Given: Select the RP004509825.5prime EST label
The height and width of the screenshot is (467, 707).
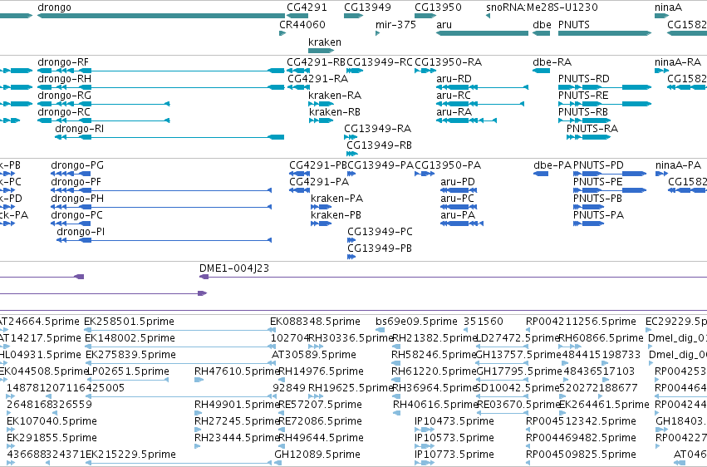Looking at the screenshot, I should coord(581,455).
